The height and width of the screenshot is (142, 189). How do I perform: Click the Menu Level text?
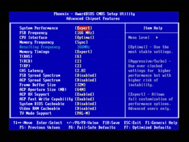139,38
